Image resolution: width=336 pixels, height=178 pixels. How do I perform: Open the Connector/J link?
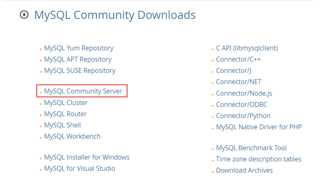pyautogui.click(x=233, y=71)
